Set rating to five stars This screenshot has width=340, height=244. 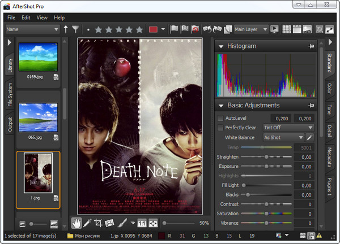click(x=139, y=29)
